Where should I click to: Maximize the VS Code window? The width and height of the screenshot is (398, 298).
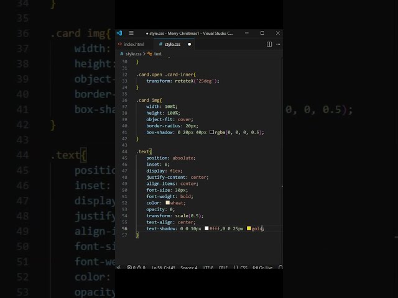click(x=262, y=33)
